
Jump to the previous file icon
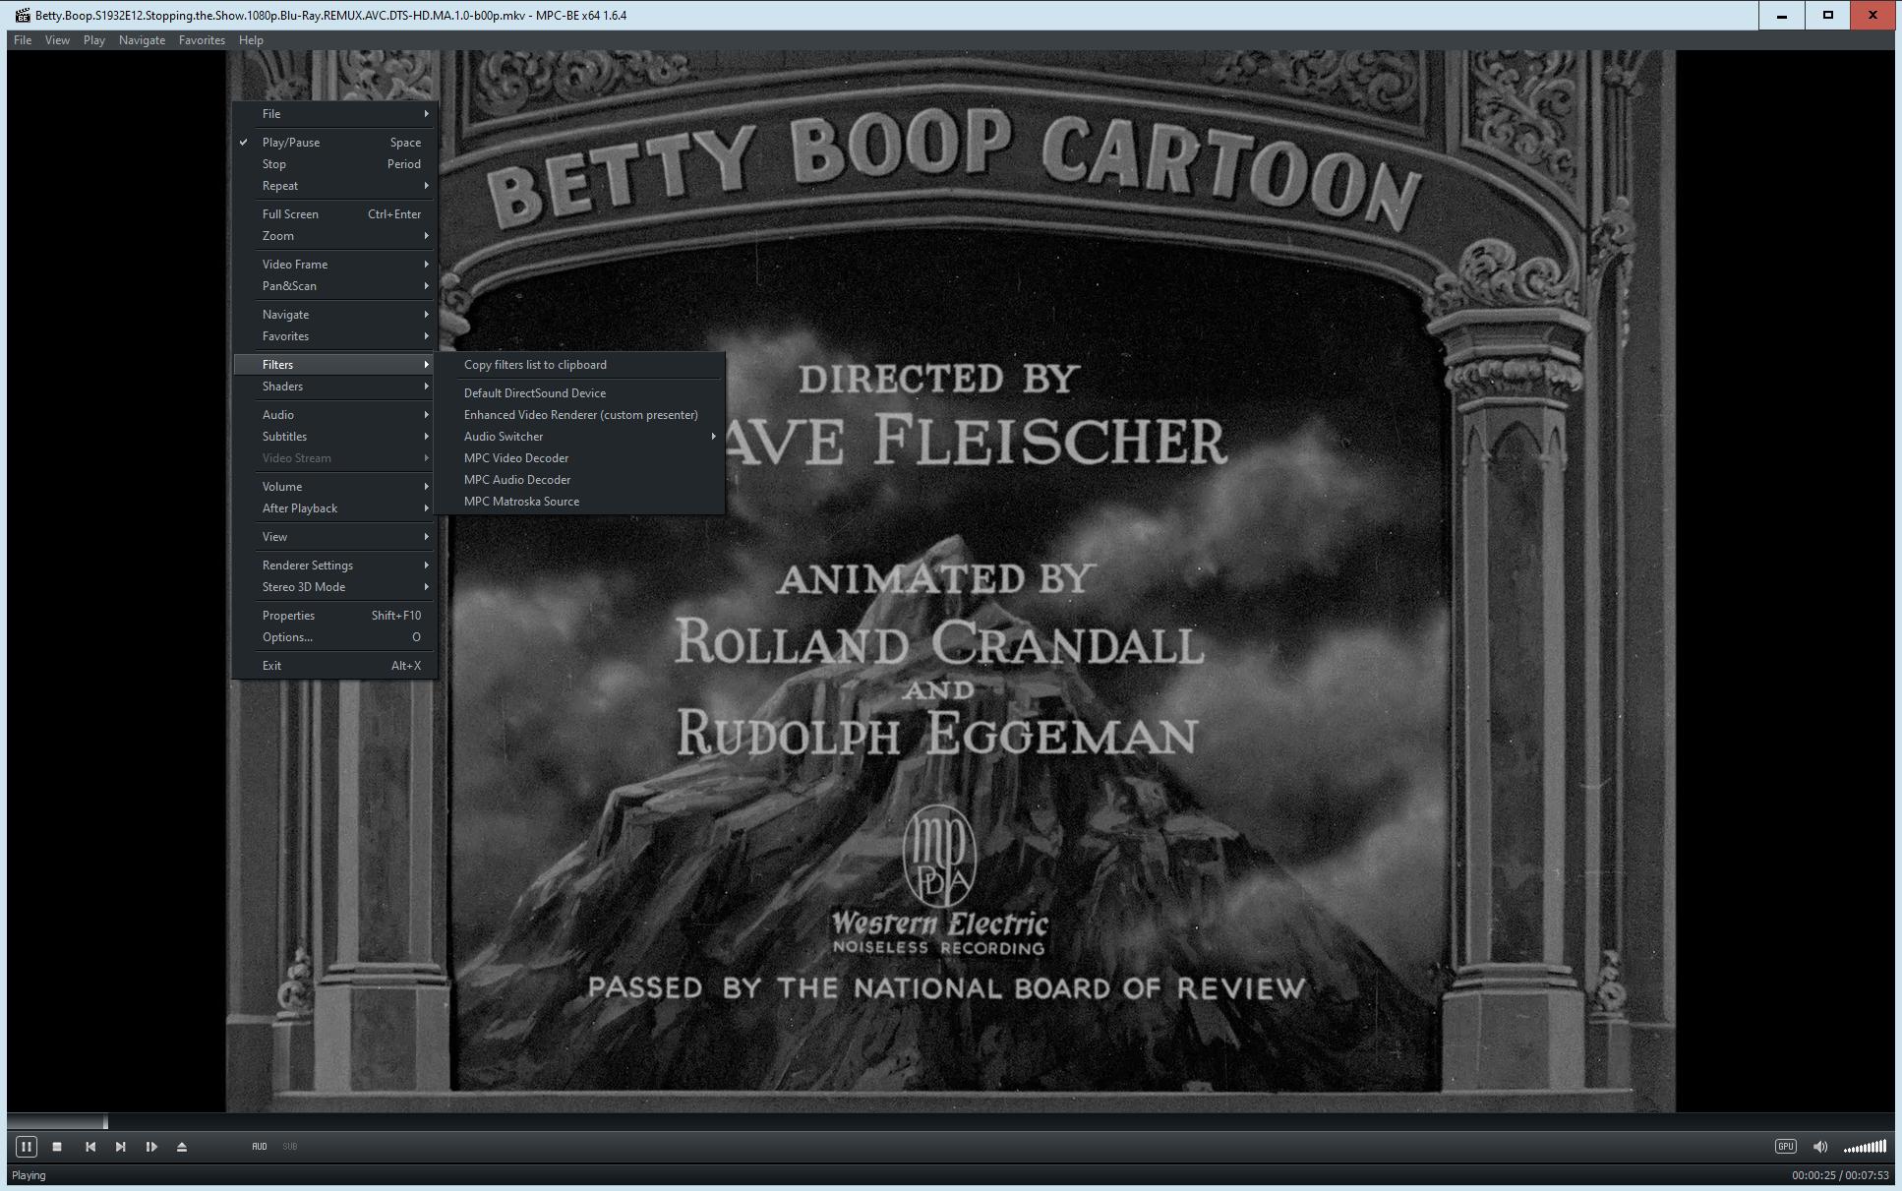[90, 1146]
